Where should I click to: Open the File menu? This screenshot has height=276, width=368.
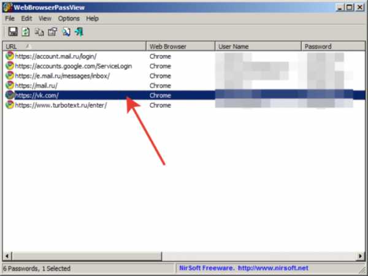coord(11,18)
